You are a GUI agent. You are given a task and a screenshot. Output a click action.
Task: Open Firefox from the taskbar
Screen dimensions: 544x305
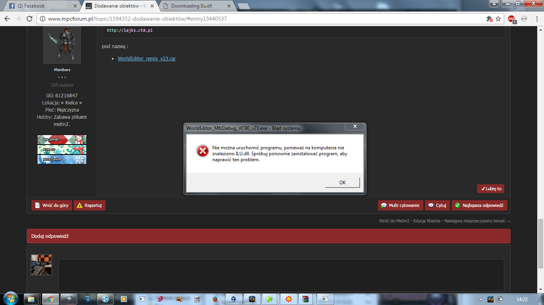click(215, 299)
